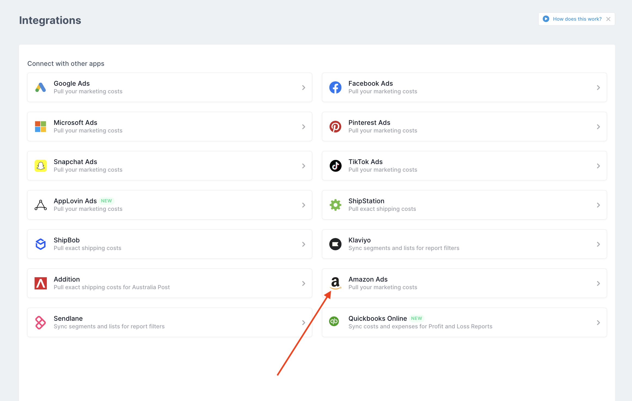Image resolution: width=632 pixels, height=401 pixels.
Task: Click the Amazon Ads logo icon
Action: tap(335, 283)
